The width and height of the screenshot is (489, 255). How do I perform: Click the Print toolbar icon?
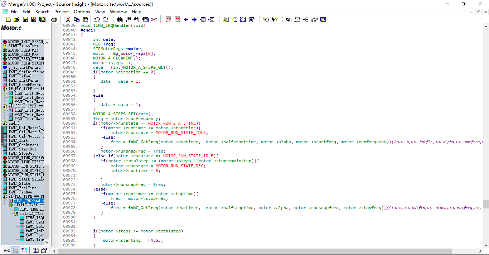54,19
